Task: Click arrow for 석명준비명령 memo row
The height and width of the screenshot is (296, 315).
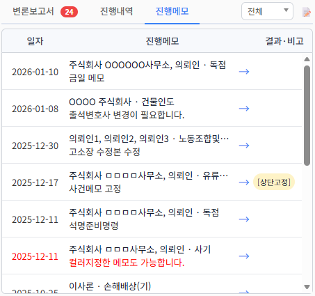Action: 244,219
